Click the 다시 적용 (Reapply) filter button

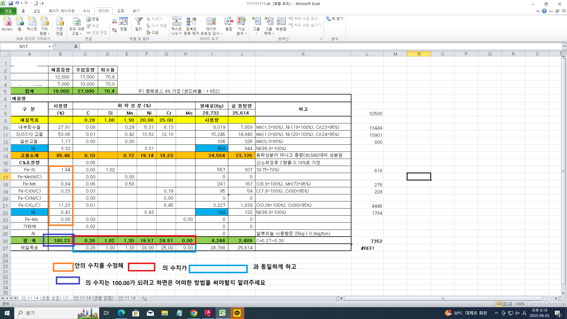click(157, 26)
